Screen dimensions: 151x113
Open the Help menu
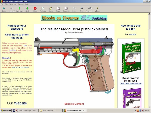click(x=27, y=4)
